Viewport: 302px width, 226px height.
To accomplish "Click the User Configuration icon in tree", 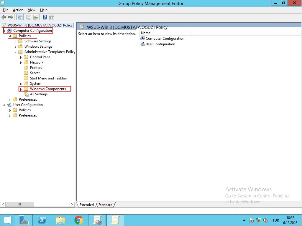I will pyautogui.click(x=9, y=105).
